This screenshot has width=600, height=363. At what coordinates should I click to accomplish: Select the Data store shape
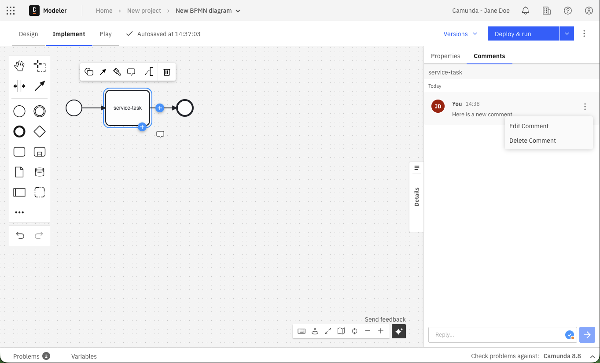(40, 172)
